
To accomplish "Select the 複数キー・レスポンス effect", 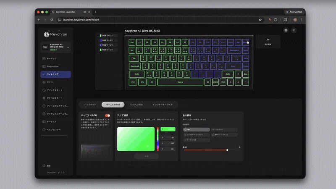I will coord(224,134).
